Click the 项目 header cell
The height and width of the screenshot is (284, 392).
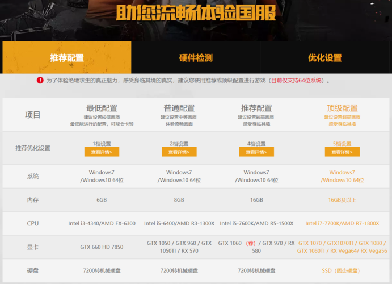pos(33,115)
